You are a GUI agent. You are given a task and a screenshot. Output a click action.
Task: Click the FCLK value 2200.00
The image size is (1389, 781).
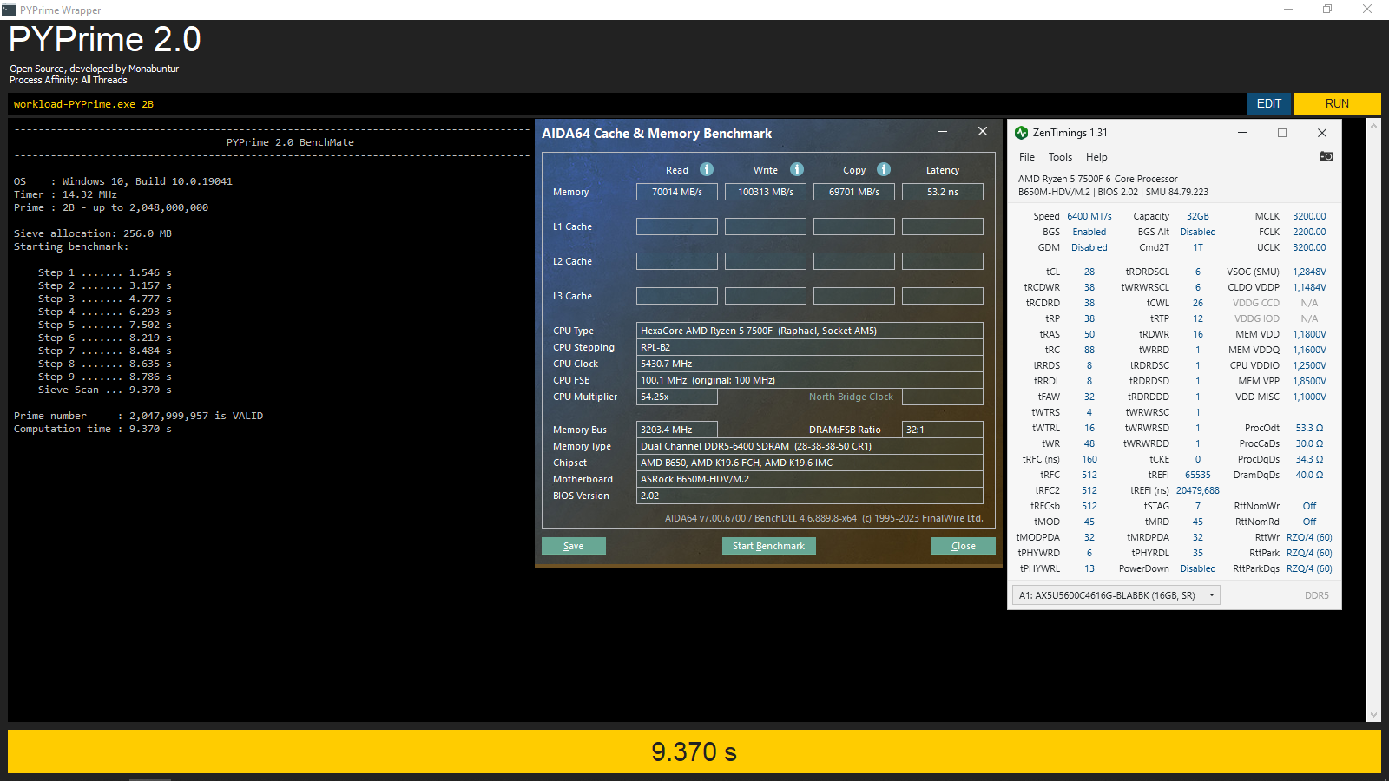1309,232
